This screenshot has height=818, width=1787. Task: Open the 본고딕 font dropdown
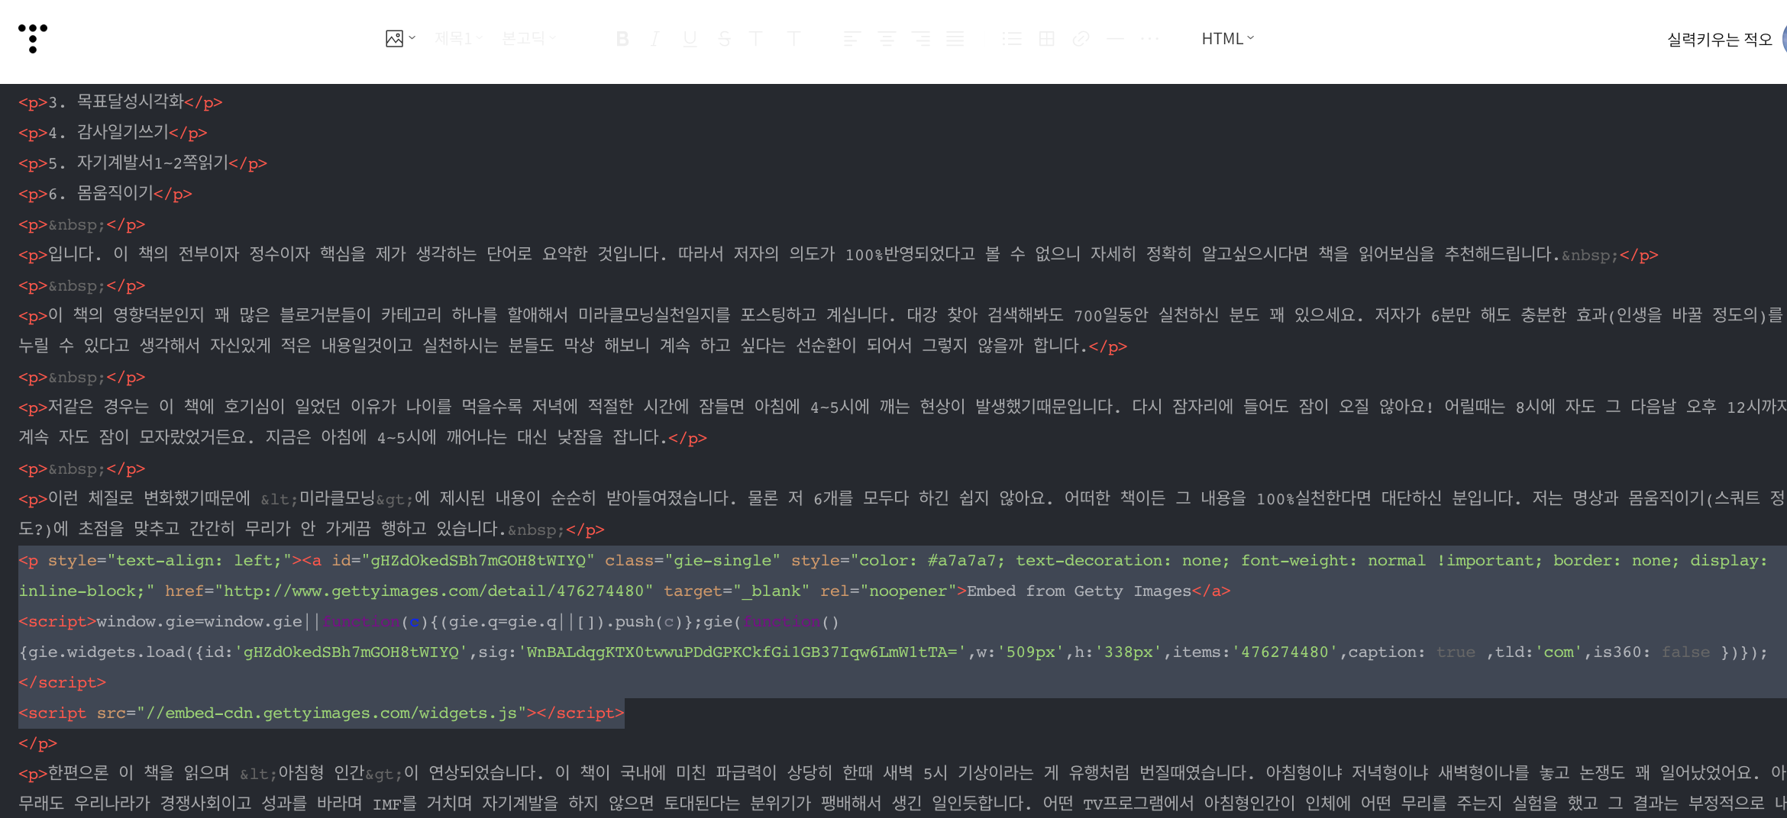point(528,38)
